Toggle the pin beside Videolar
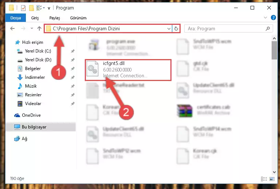Image resolution: width=280 pixels, height=189 pixels. (x=72, y=104)
